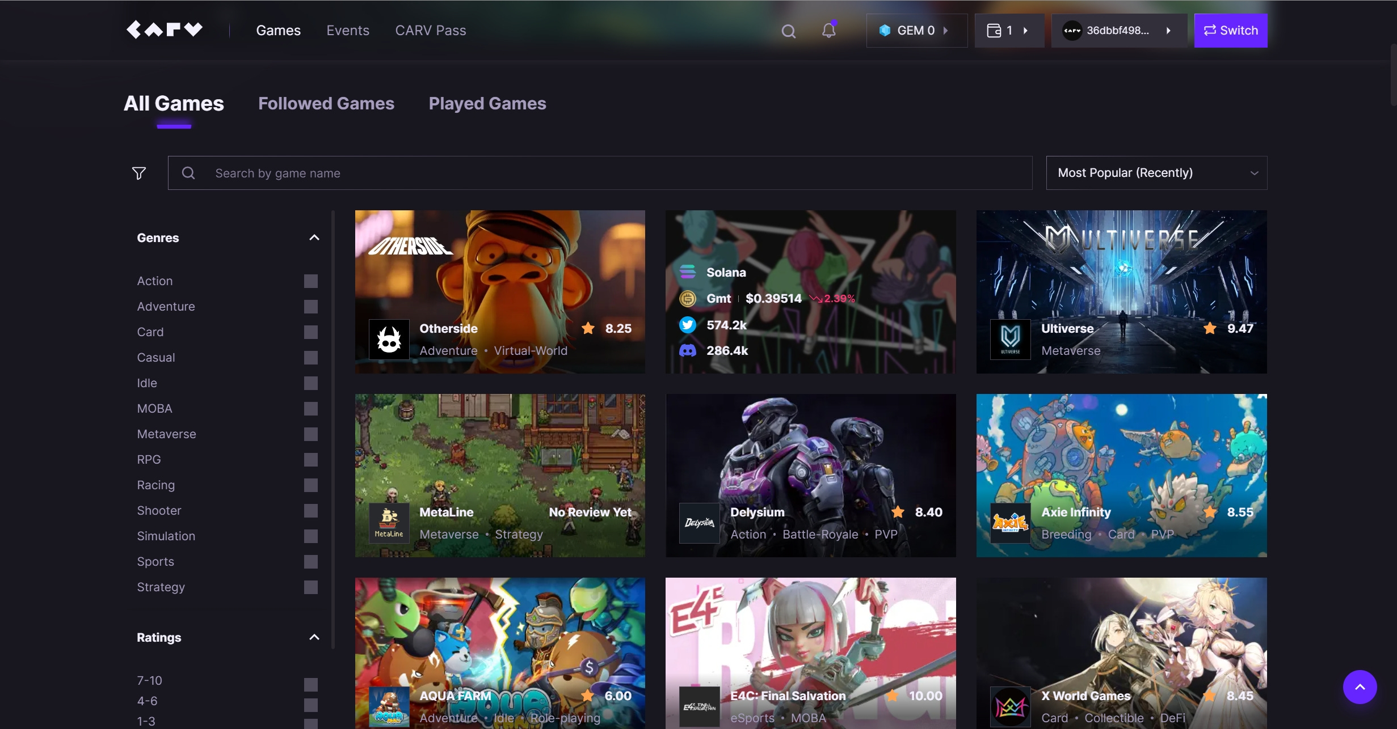
Task: Click the Otherside rating star
Action: [588, 328]
